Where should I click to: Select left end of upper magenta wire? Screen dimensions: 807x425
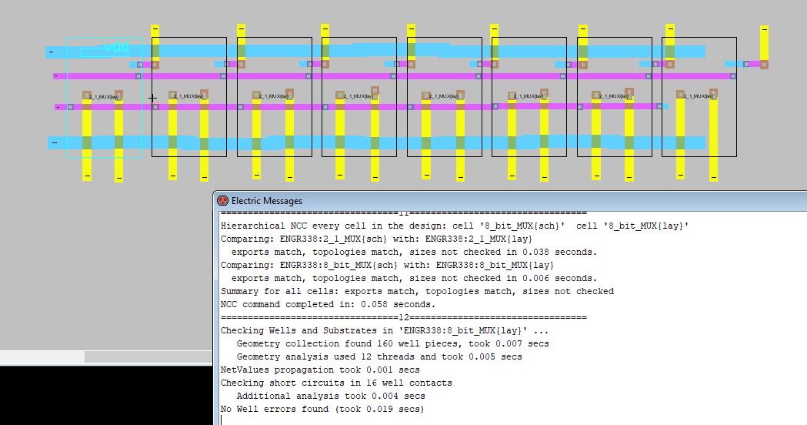coord(56,76)
